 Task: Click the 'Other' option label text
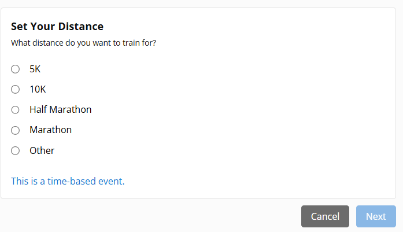click(x=42, y=151)
